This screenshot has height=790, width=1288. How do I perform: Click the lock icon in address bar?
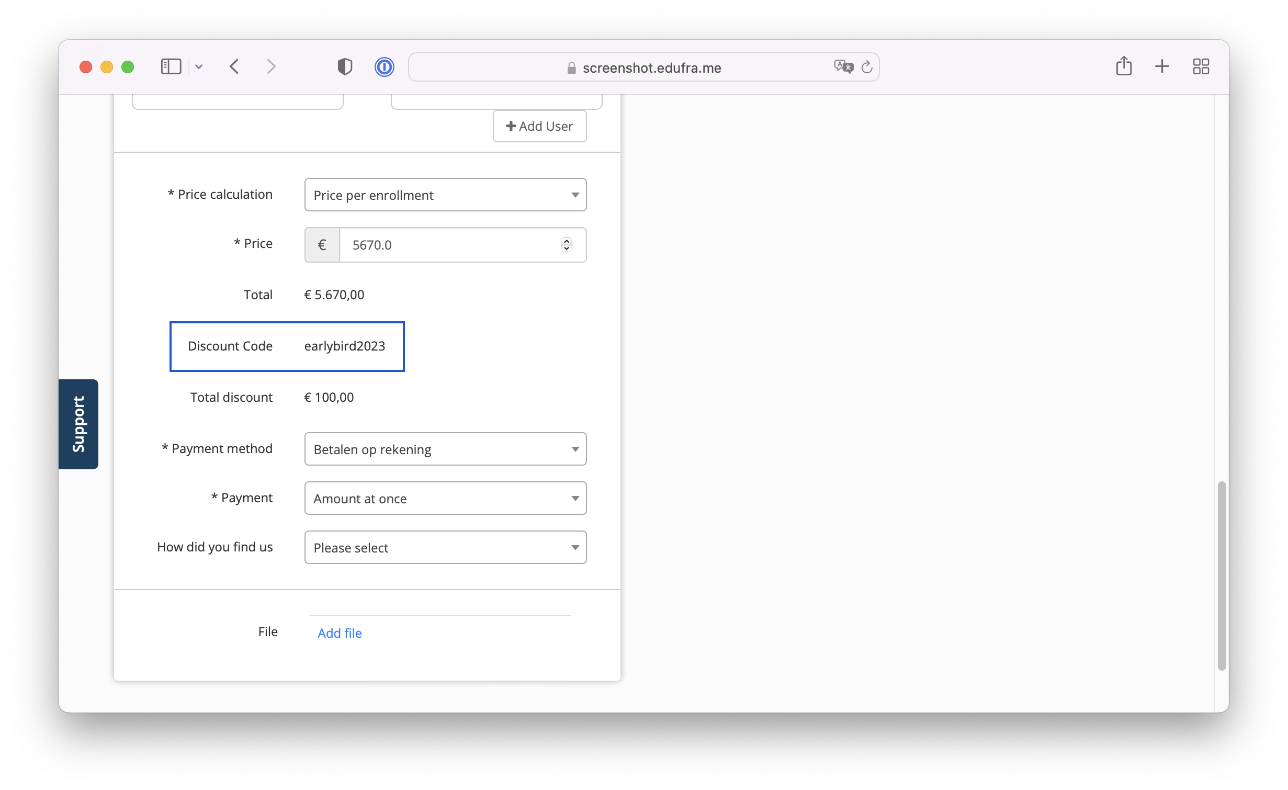point(571,67)
